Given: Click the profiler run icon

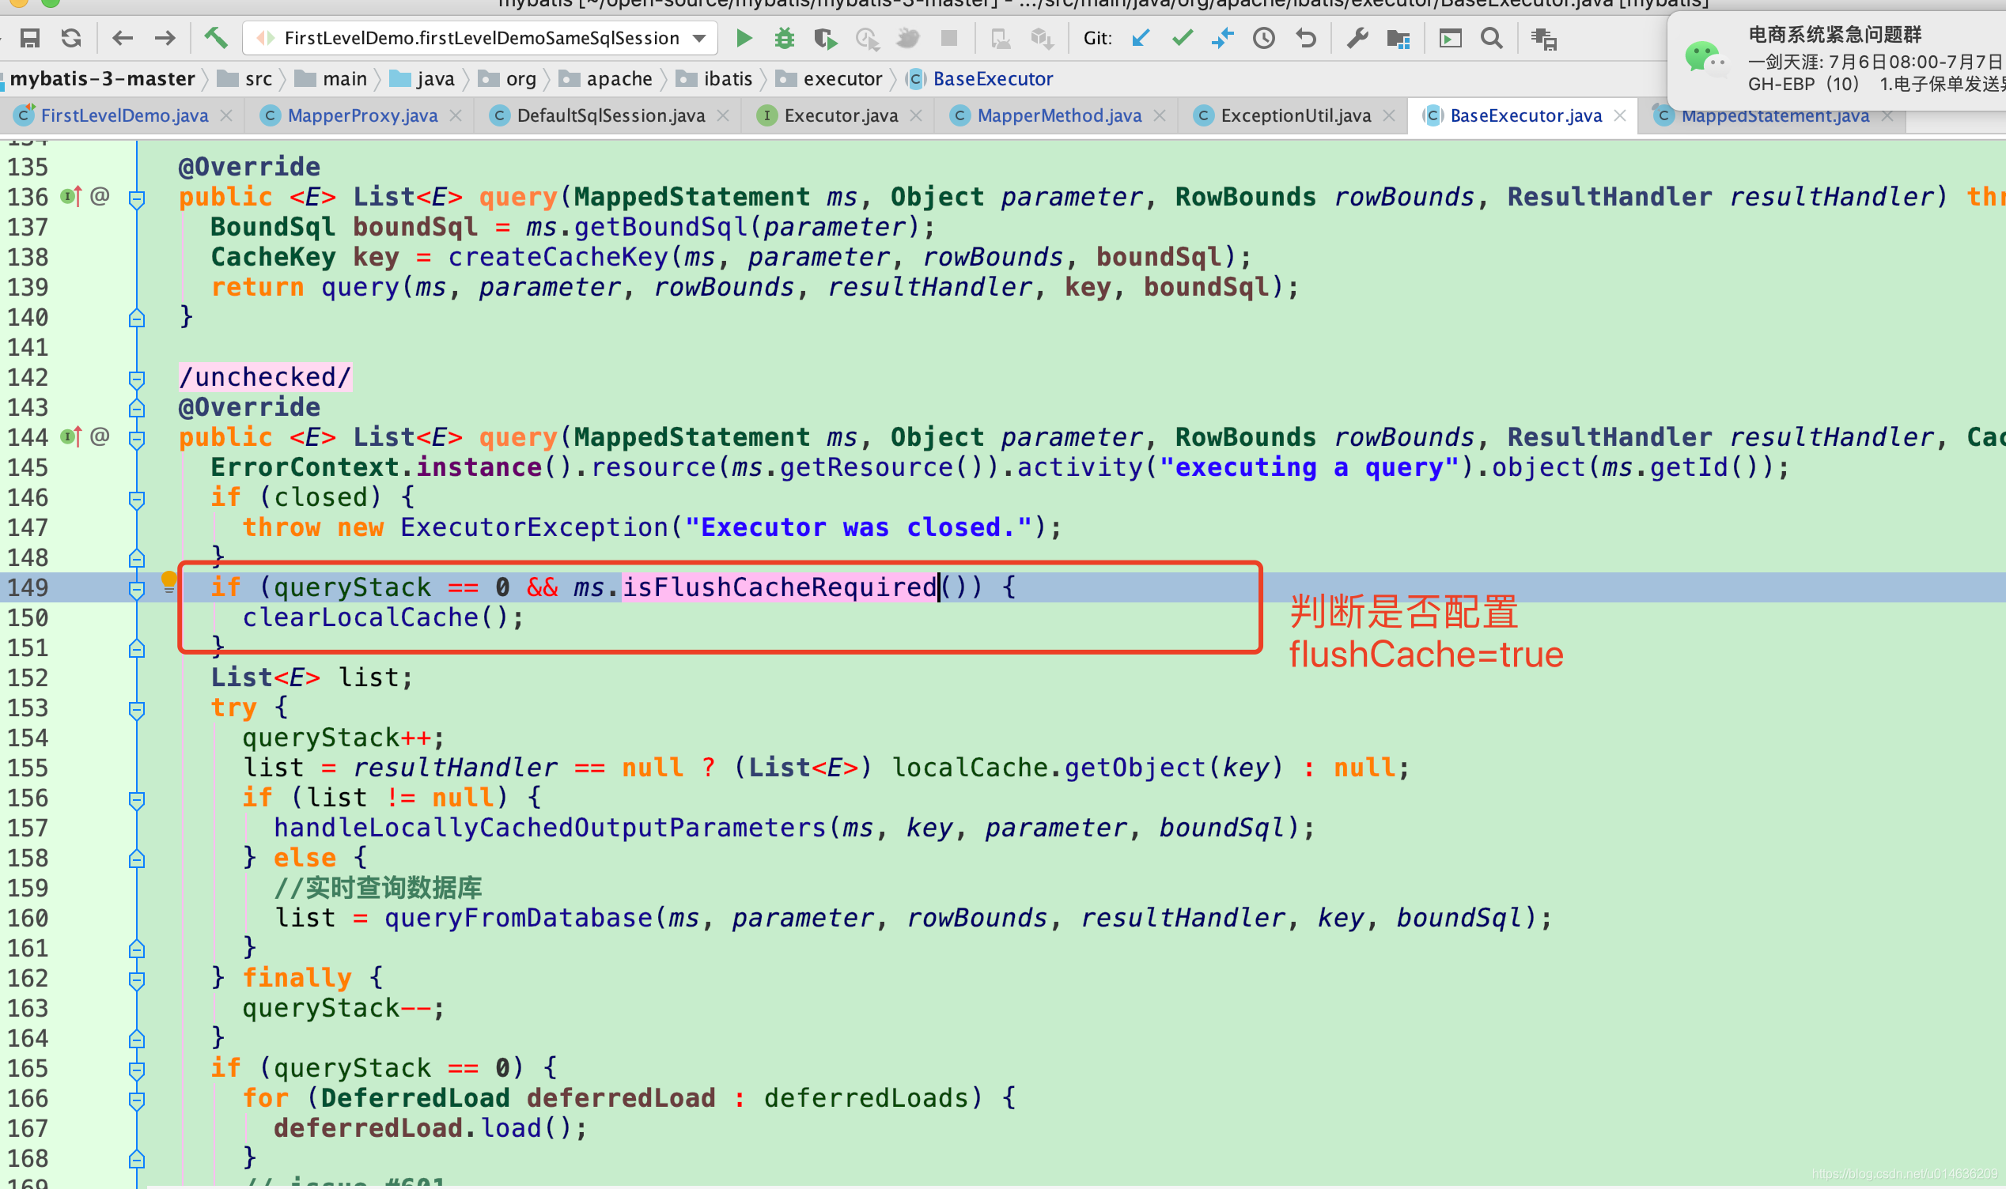Looking at the screenshot, I should tap(867, 38).
